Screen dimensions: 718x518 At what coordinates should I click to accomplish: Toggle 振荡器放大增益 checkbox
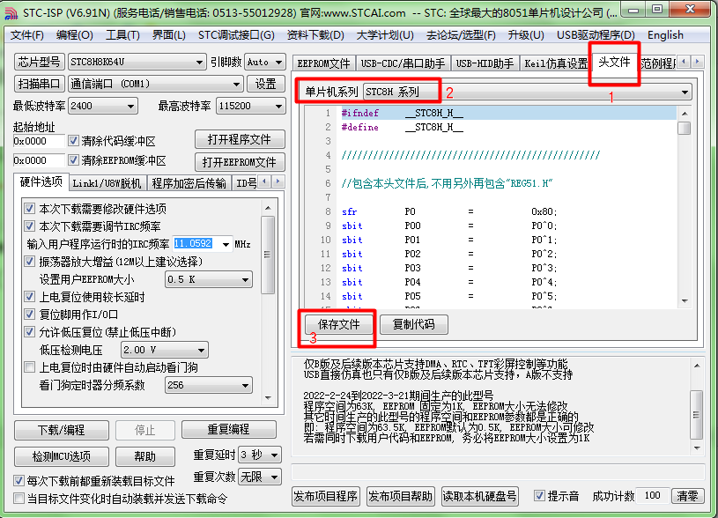tap(30, 262)
